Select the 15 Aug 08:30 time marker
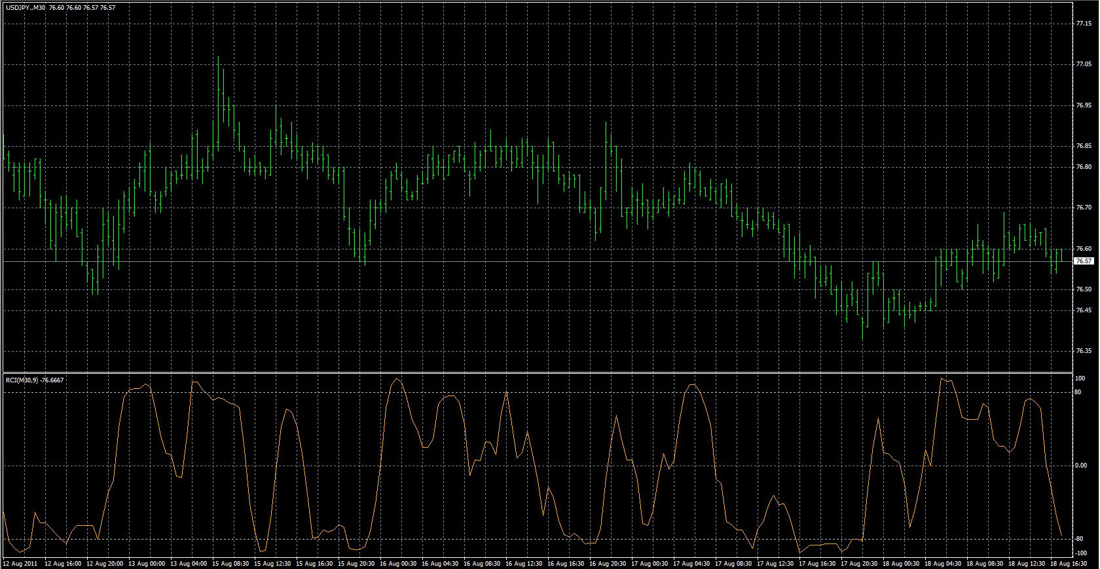 230,563
